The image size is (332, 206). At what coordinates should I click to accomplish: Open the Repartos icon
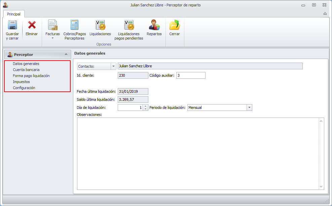coord(154,25)
